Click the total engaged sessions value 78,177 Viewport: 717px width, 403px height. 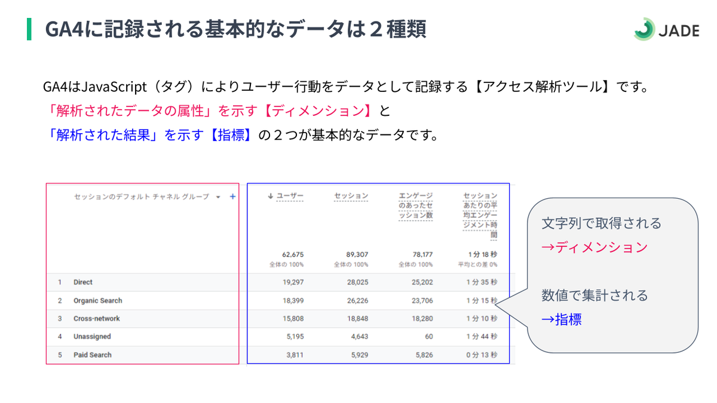pos(422,254)
